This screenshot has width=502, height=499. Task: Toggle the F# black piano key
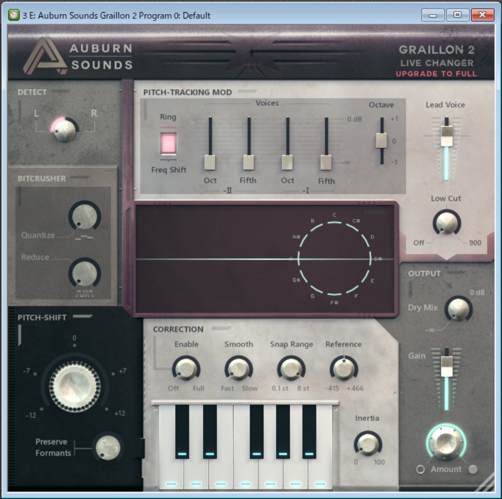(x=257, y=431)
